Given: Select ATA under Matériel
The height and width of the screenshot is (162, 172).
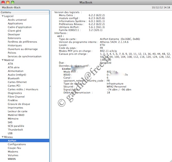Looking at the screenshot, I should pos(10,64).
